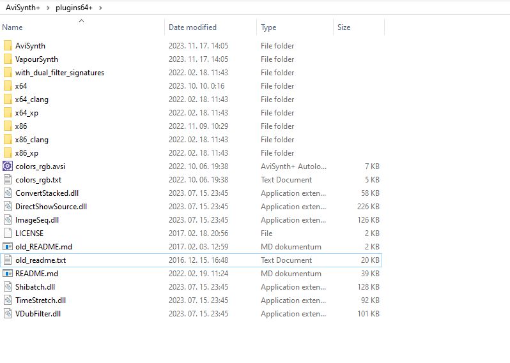Click the VapourSynth folder icon

tap(8, 59)
